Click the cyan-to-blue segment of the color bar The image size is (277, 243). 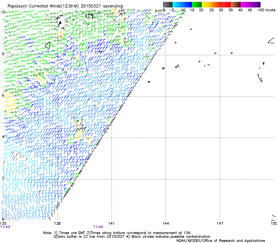tap(182, 4)
